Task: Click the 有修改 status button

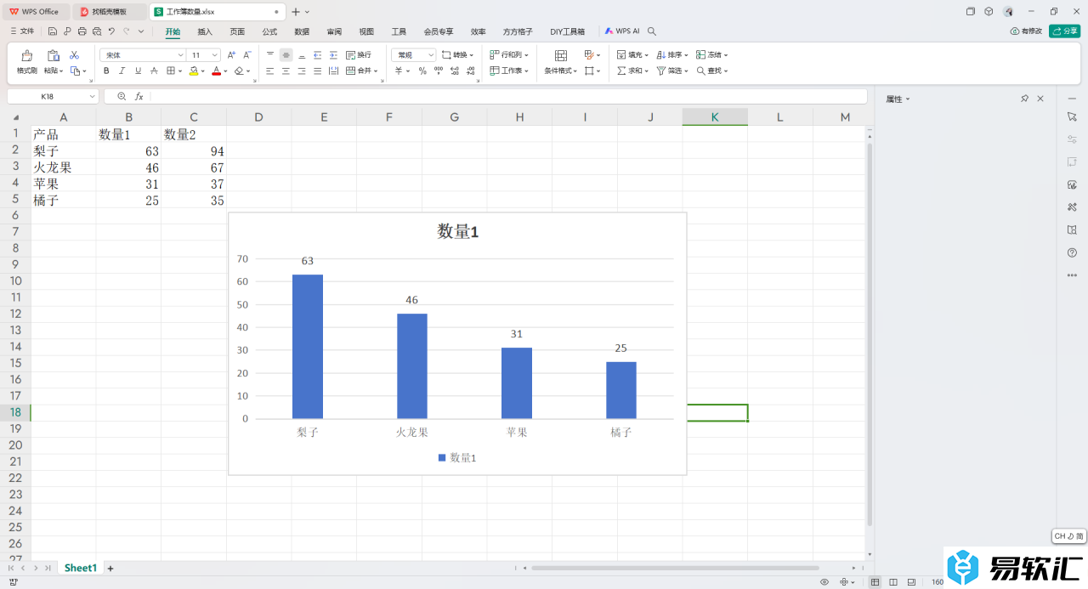Action: (1026, 31)
